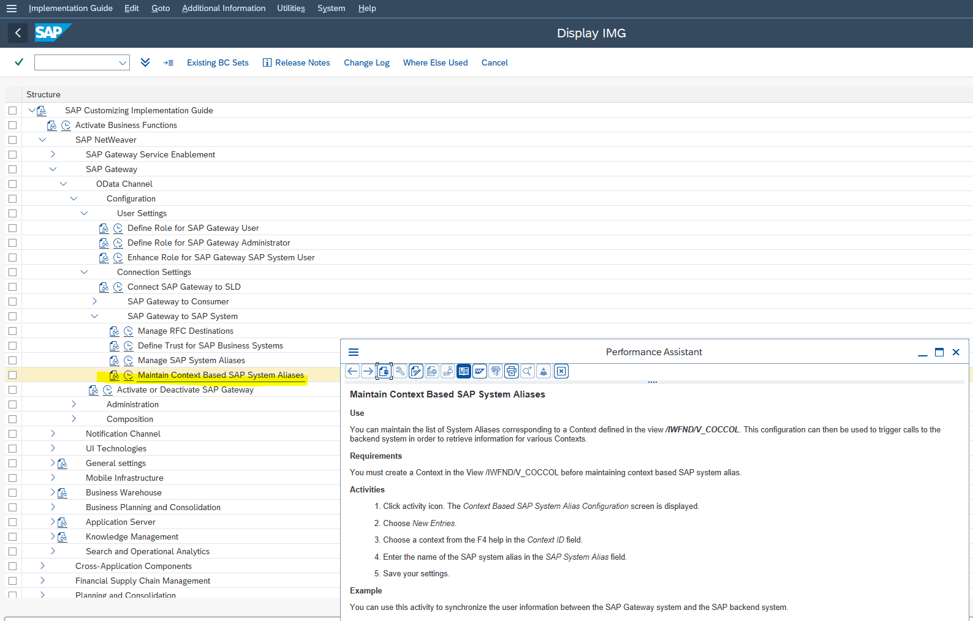The width and height of the screenshot is (973, 621).
Task: Click Where Else Used button
Action: [x=435, y=62]
